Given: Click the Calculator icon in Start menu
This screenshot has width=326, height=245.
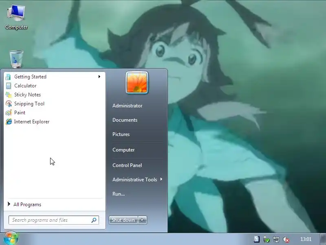Looking at the screenshot, I should [8, 86].
